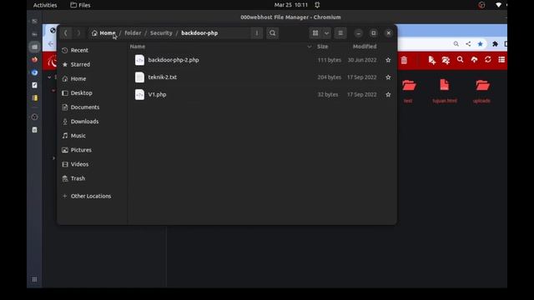Open view options dropdown arrow in Files
The image size is (534, 300).
(326, 33)
